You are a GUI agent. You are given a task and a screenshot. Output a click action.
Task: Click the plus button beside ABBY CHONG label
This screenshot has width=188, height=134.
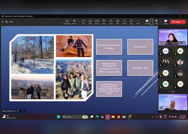click(x=23, y=111)
